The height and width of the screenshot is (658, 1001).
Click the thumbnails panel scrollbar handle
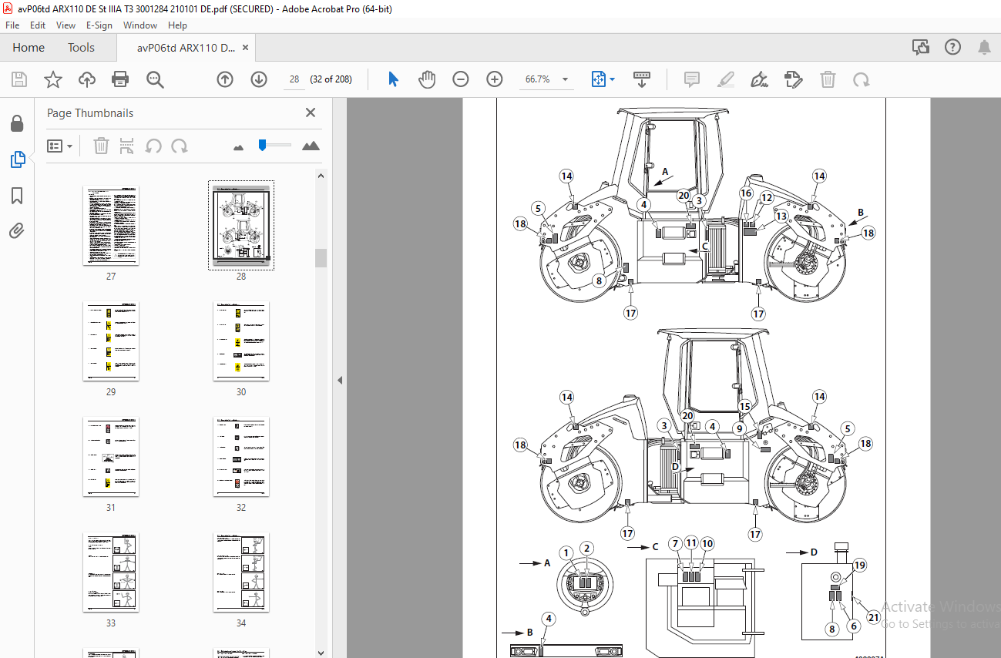(321, 257)
